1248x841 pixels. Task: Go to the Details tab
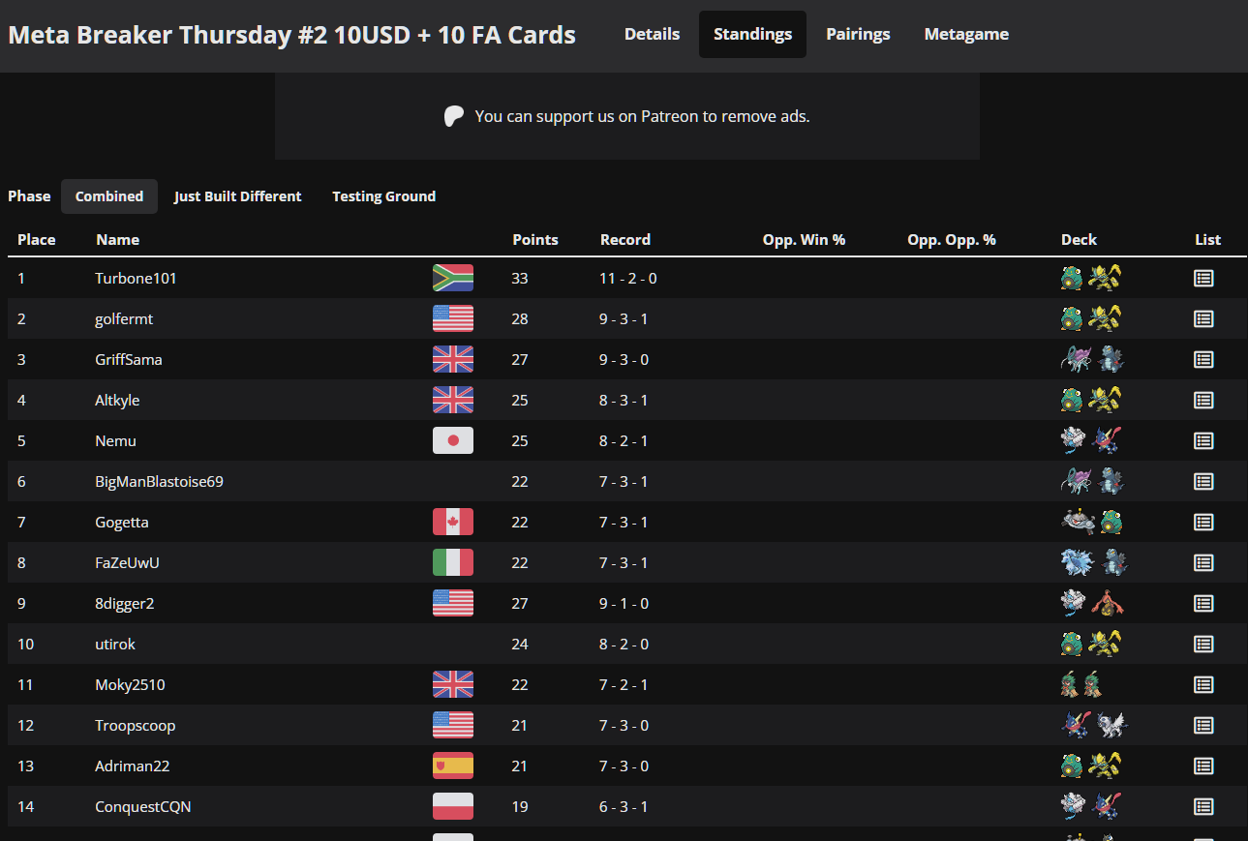pyautogui.click(x=652, y=34)
